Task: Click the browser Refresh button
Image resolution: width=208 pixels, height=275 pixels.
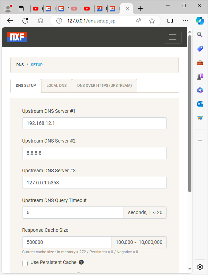Action: tap(25, 21)
